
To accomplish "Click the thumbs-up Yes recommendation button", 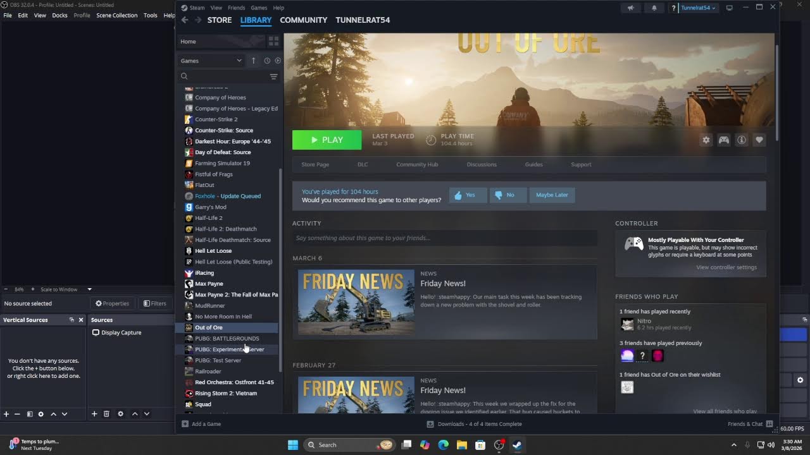I will pyautogui.click(x=468, y=195).
